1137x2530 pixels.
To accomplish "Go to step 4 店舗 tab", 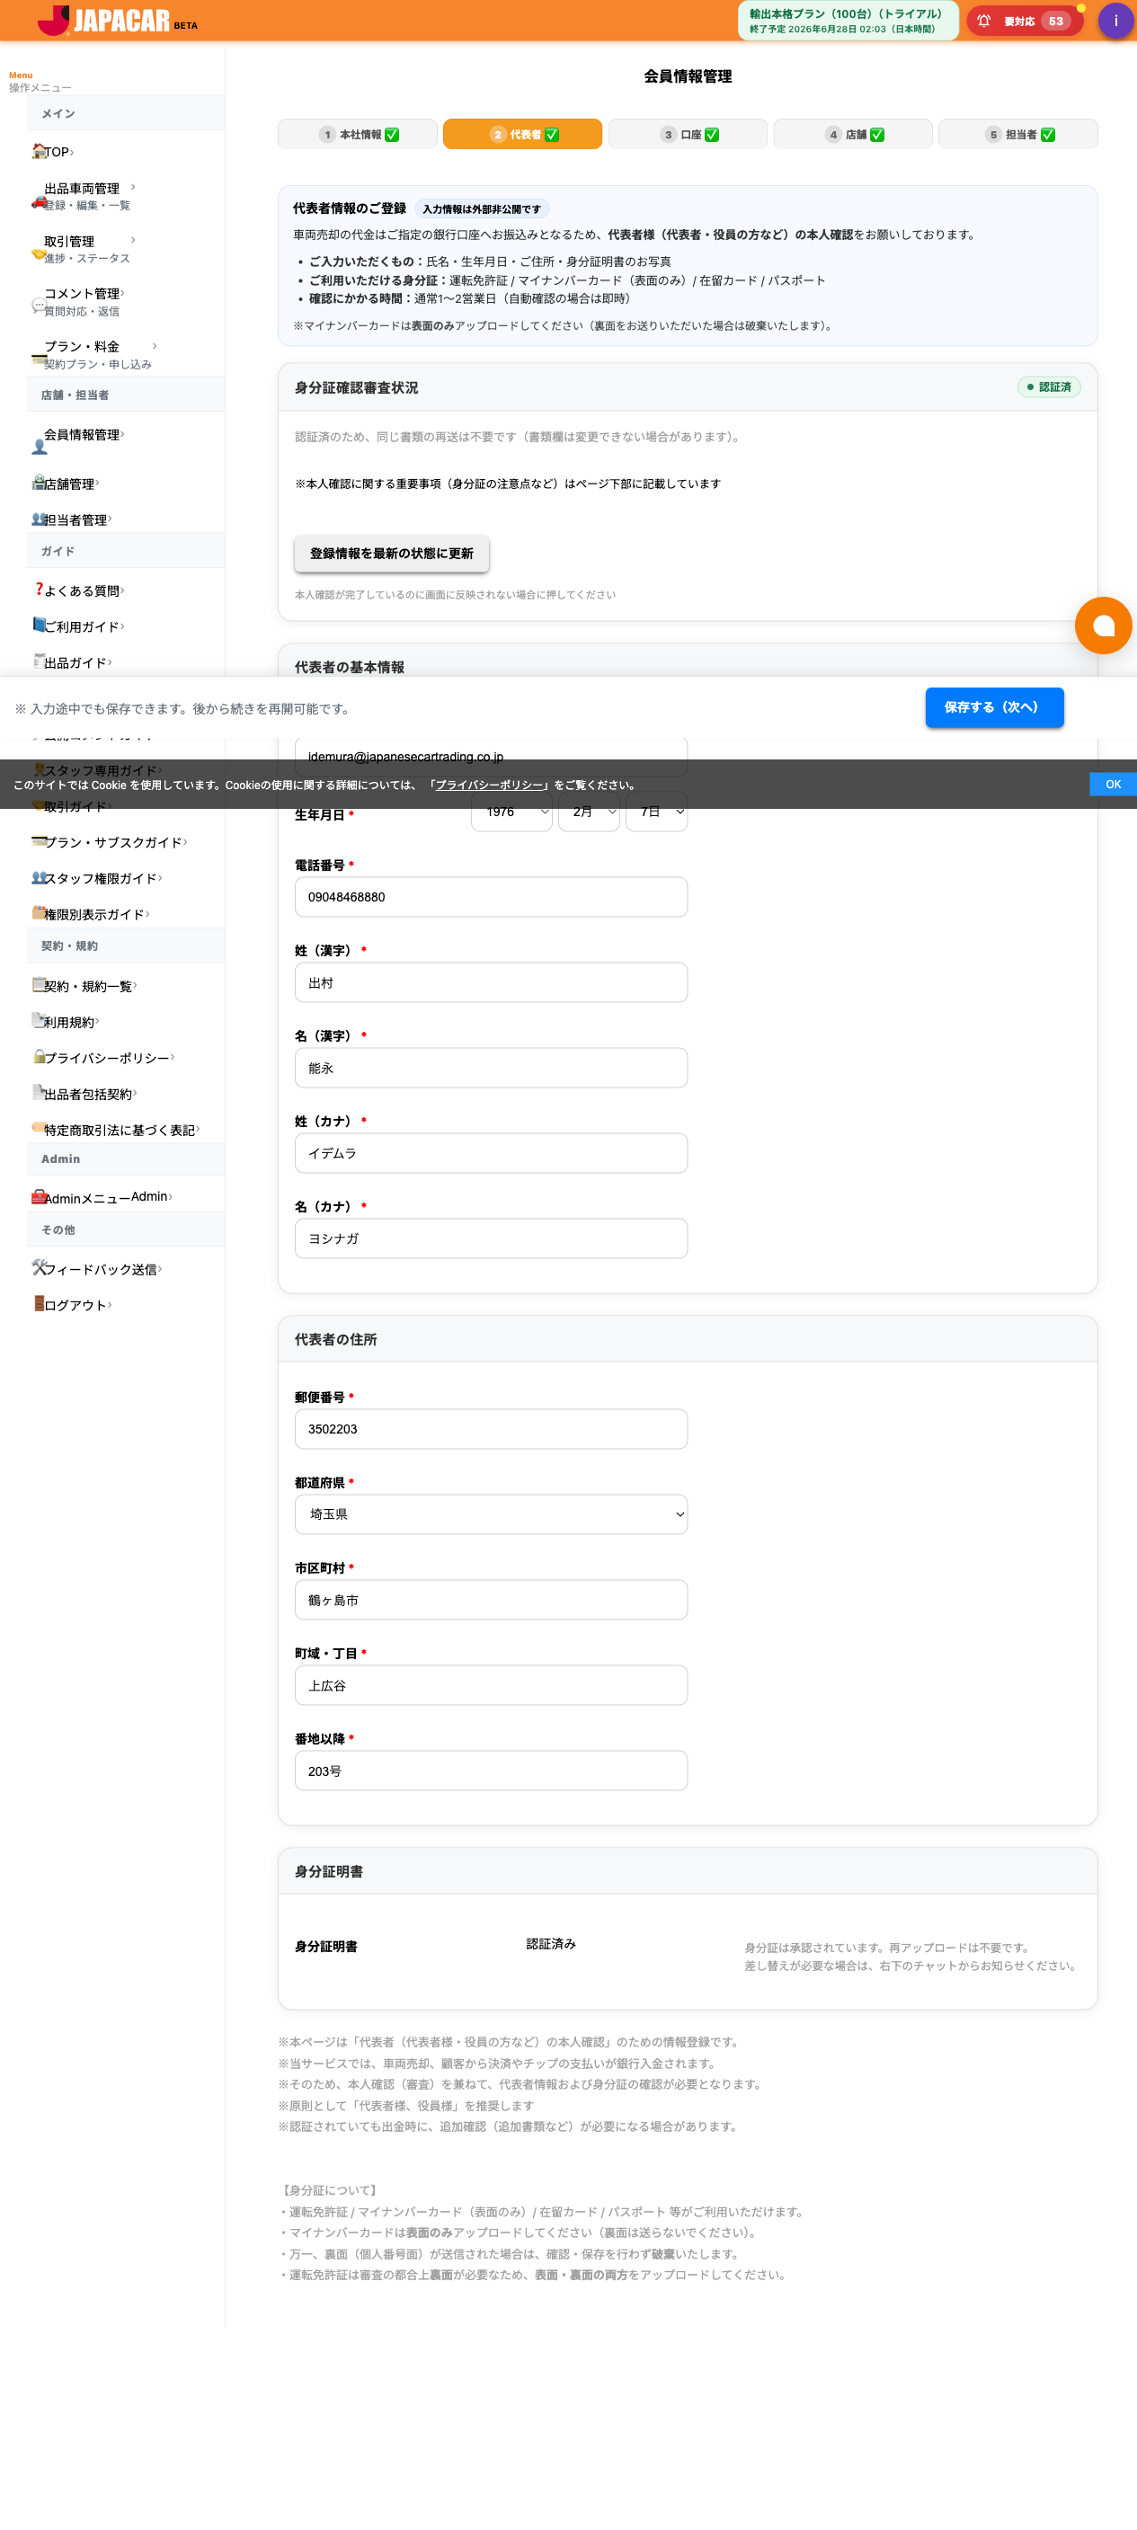I will coord(853,135).
